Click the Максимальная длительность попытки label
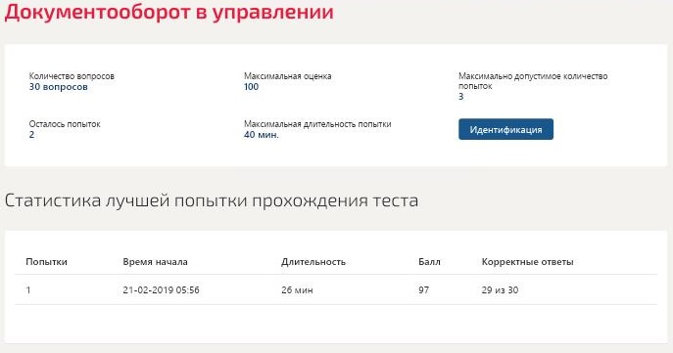The width and height of the screenshot is (673, 353). pyautogui.click(x=317, y=124)
